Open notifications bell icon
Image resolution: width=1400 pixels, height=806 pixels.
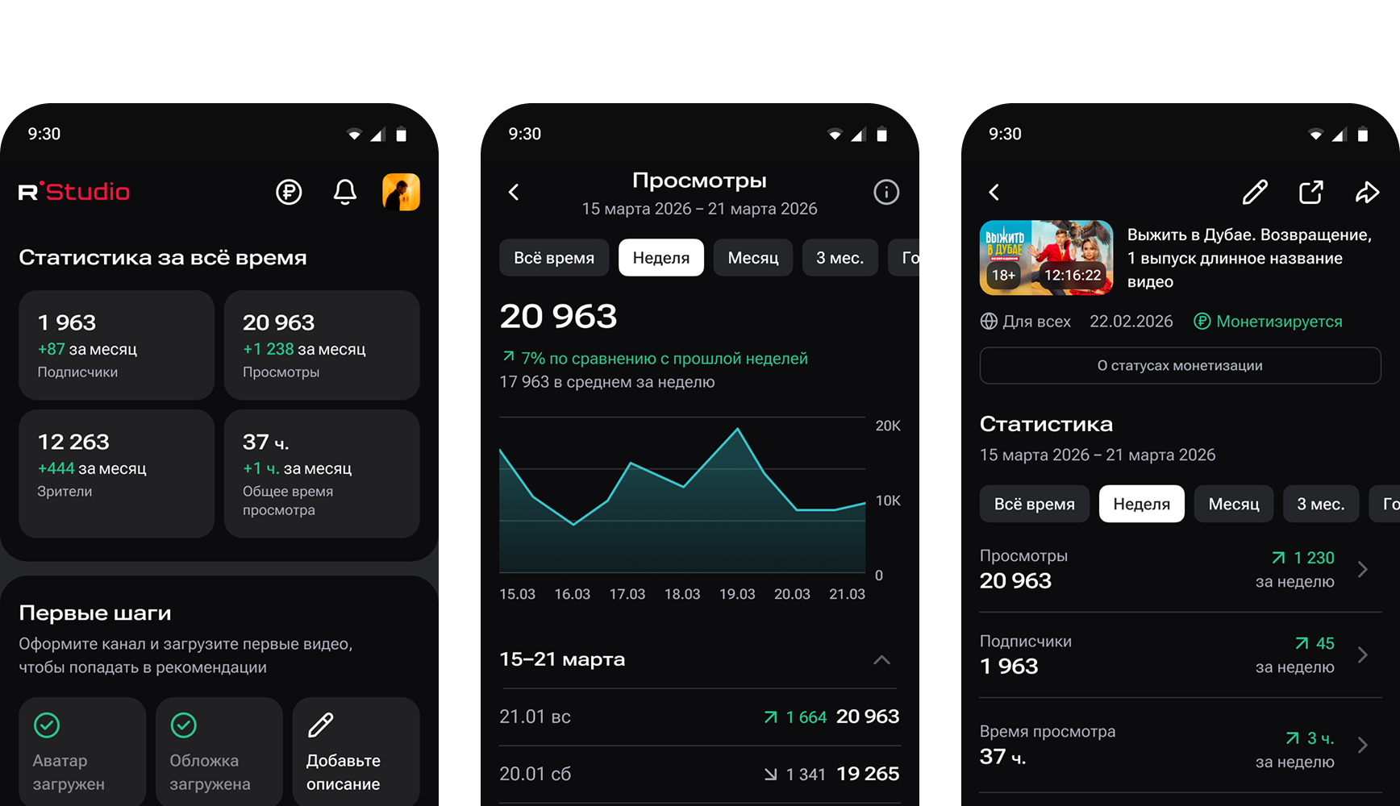(x=345, y=192)
